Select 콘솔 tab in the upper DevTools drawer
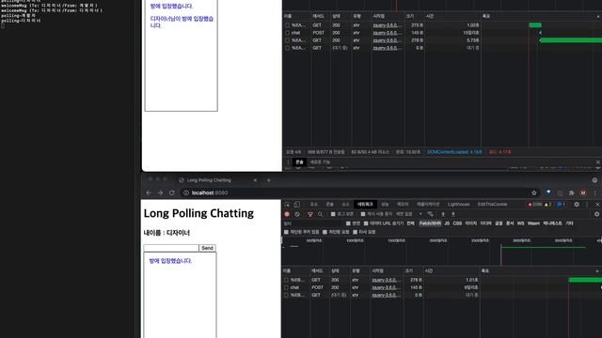Viewport: 602px width, 338px height. click(299, 162)
